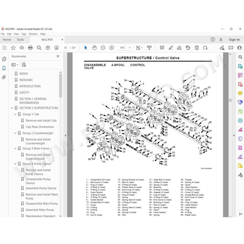Open INTRODUCTION bookmark

click(x=30, y=86)
